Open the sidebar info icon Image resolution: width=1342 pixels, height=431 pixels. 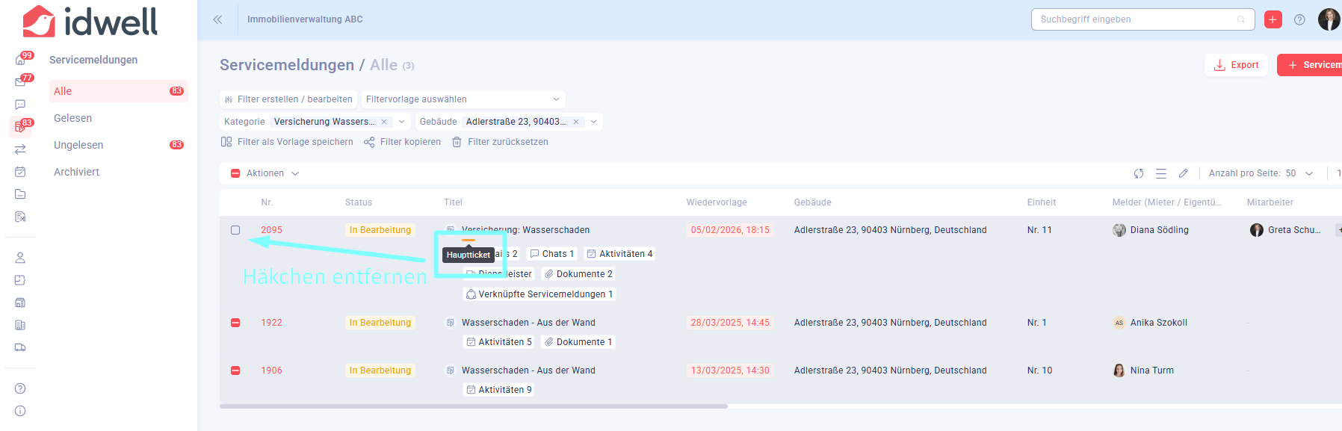coord(20,411)
